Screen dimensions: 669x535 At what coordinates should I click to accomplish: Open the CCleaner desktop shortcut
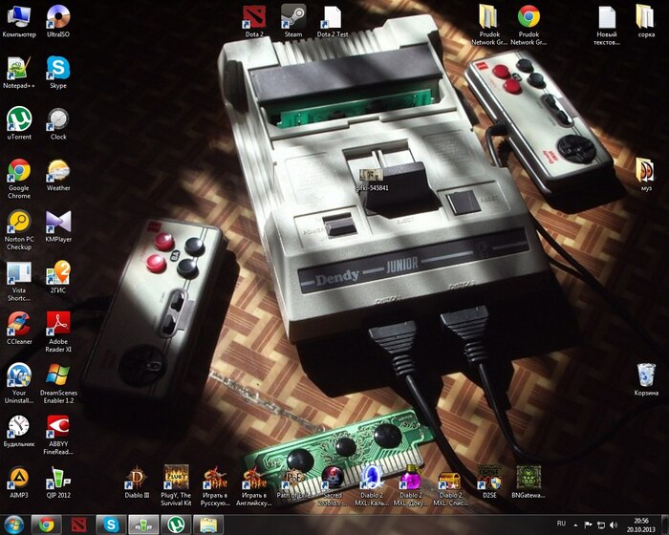coord(19,324)
